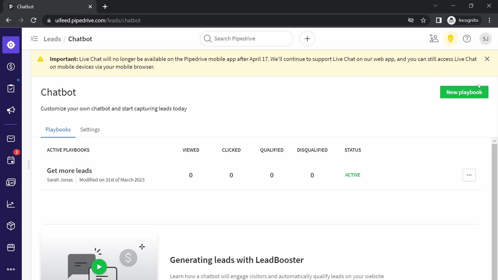This screenshot has height=280, width=498.
Task: Open Mail envelope icon in sidebar
Action: 11,139
